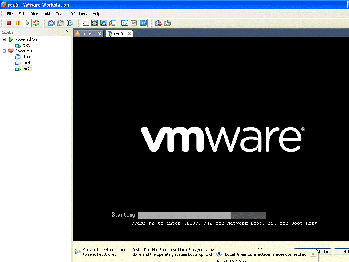Open the File menu
349x262 pixels.
coord(10,14)
